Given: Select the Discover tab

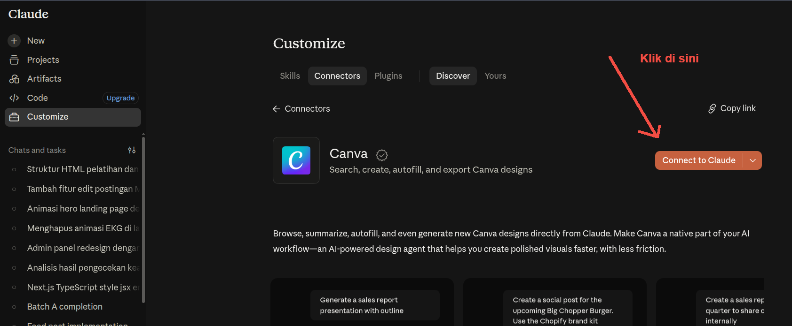Looking at the screenshot, I should [x=453, y=76].
